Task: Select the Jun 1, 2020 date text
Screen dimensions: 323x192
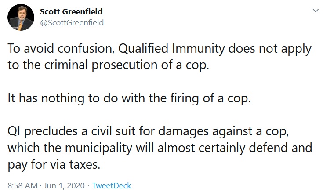Action: [x=64, y=185]
